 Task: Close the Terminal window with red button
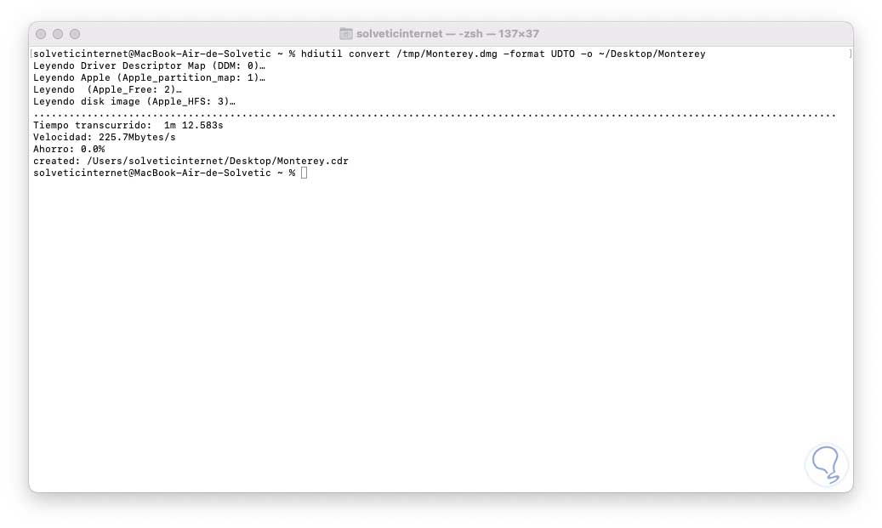[x=41, y=34]
